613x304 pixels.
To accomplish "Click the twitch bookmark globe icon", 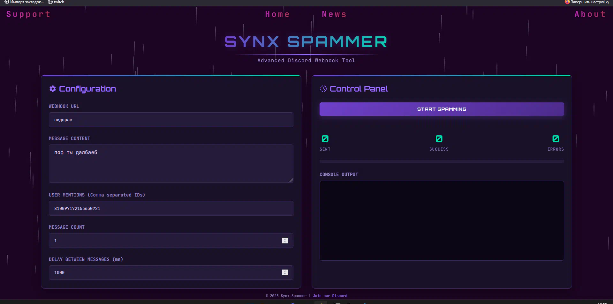I will [50, 2].
